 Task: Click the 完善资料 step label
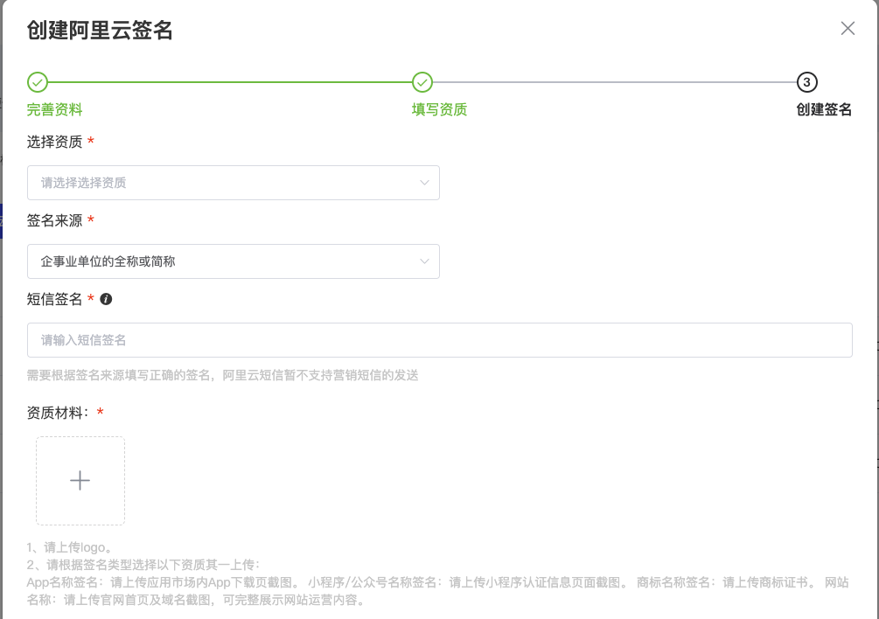click(x=54, y=109)
